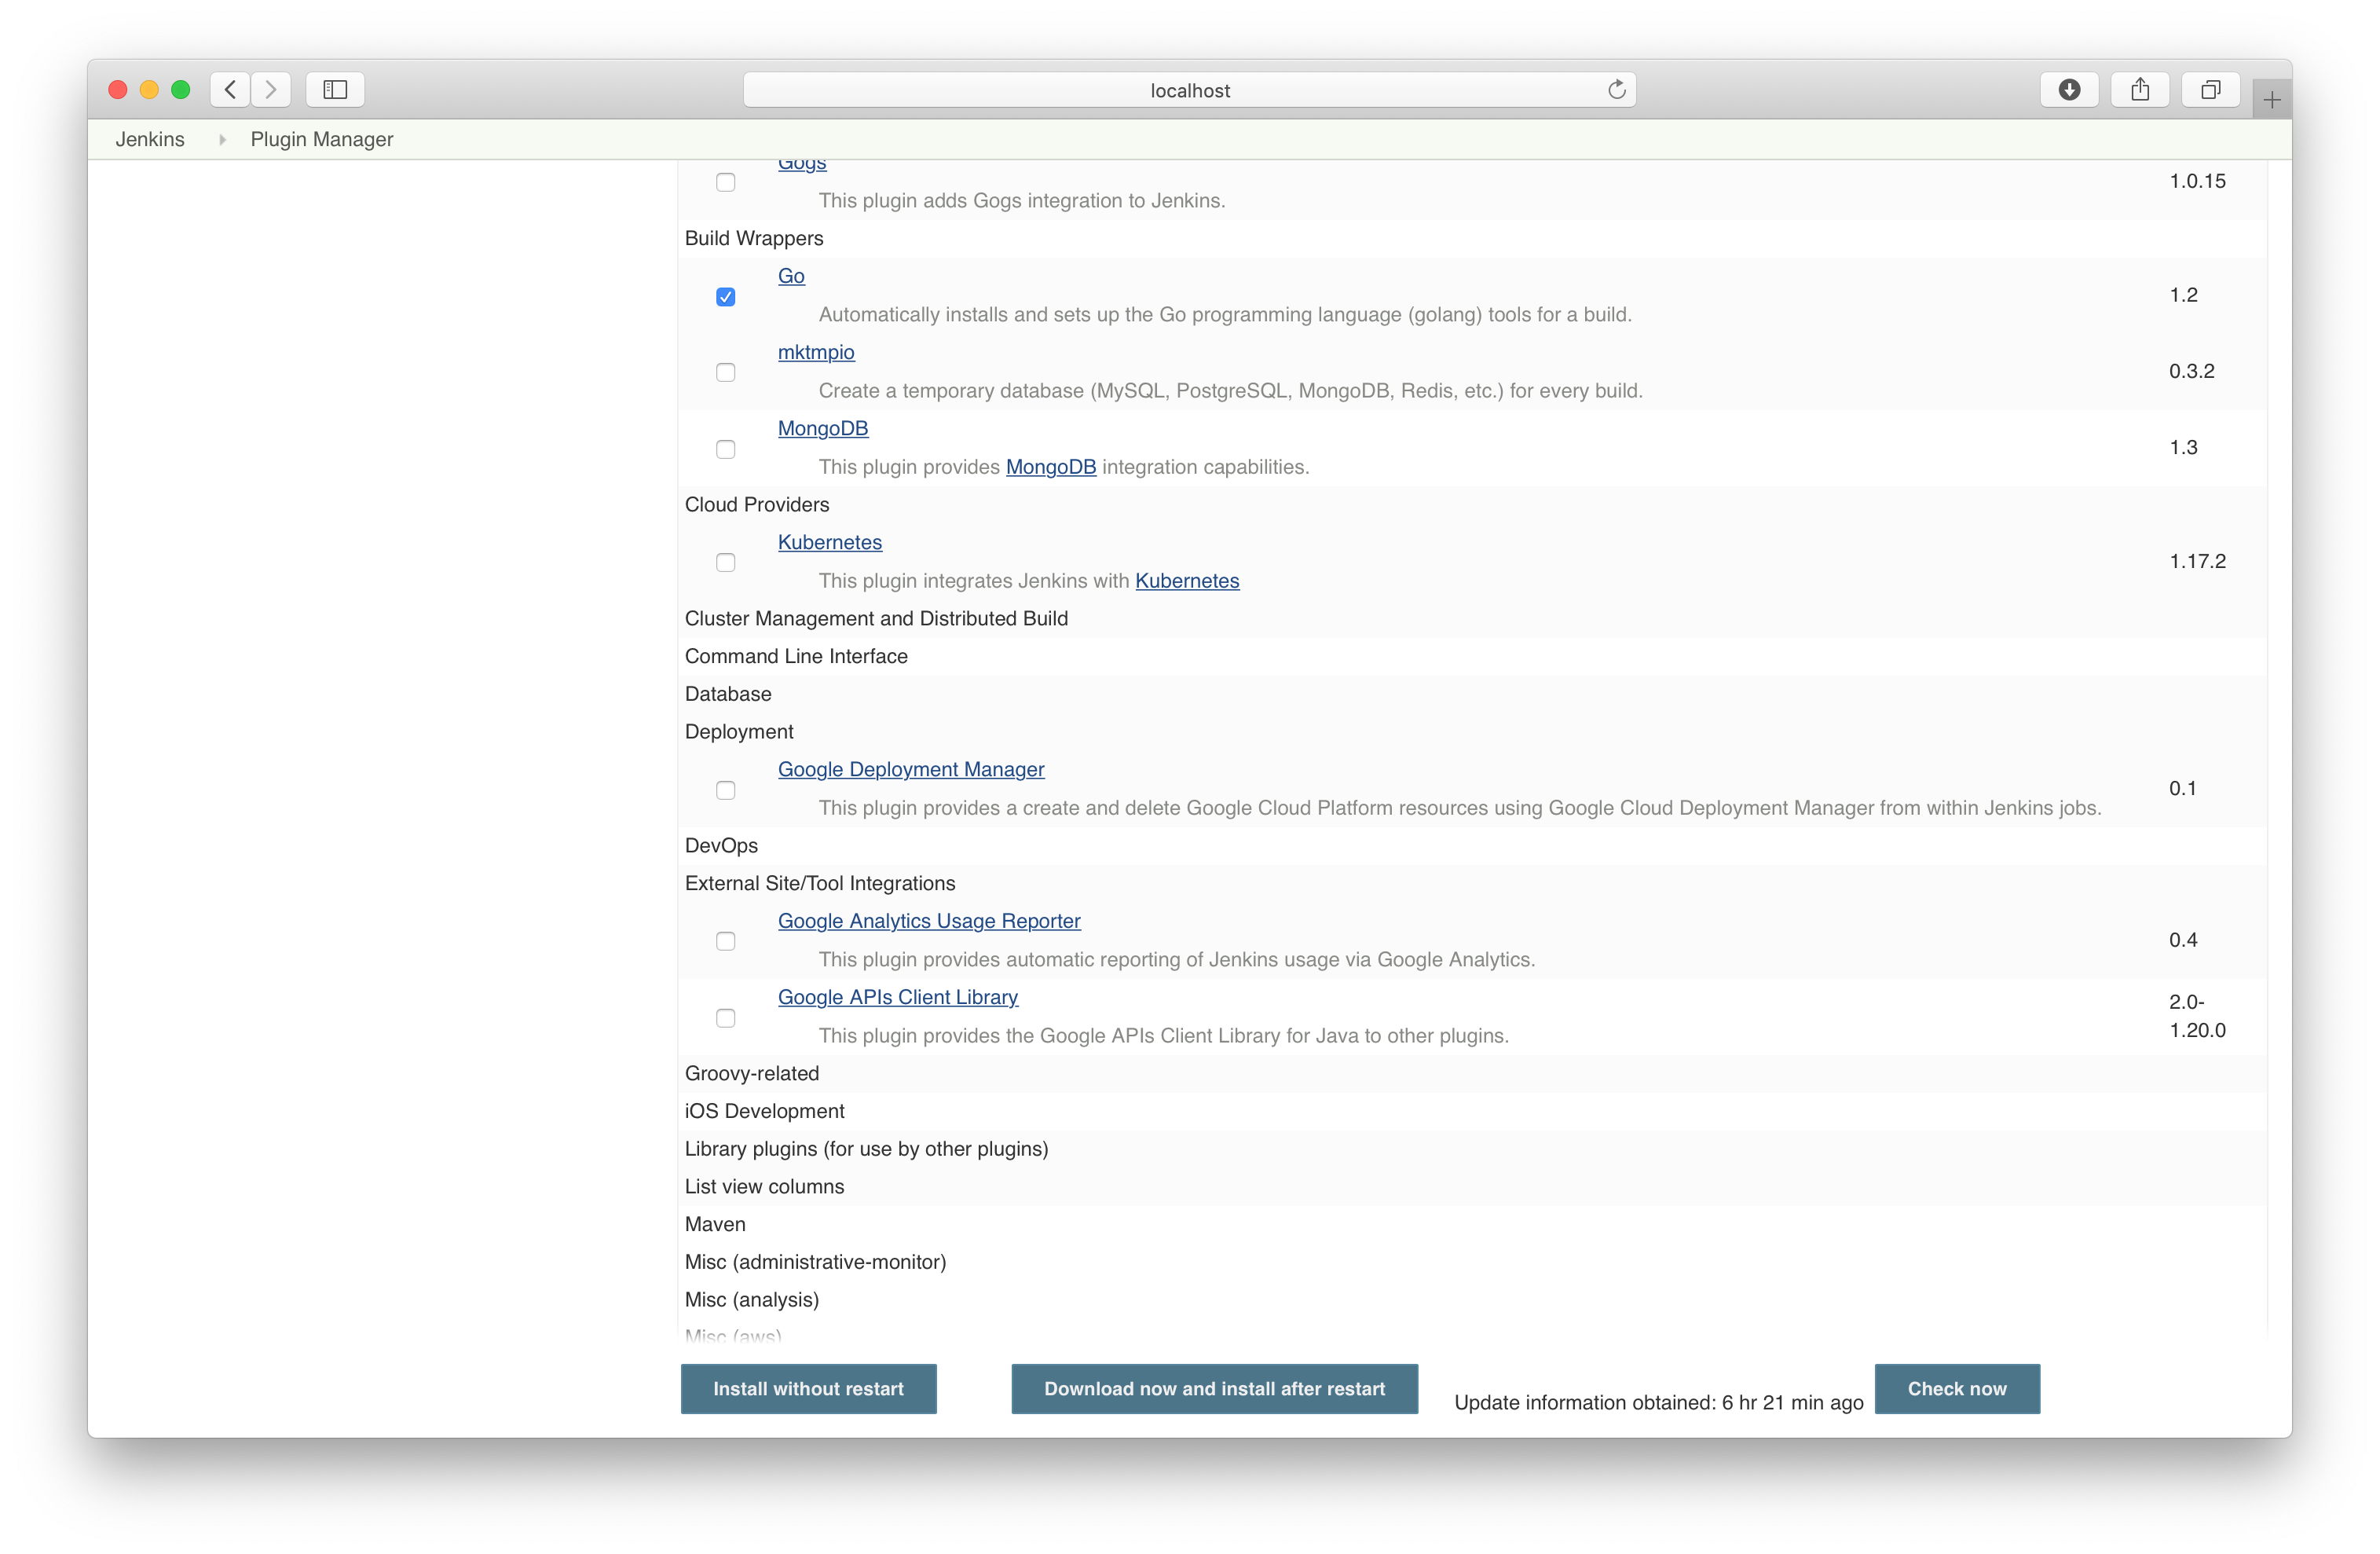Viewport: 2380px width, 1554px height.
Task: Go to Jenkins breadcrumb home
Action: (x=150, y=140)
